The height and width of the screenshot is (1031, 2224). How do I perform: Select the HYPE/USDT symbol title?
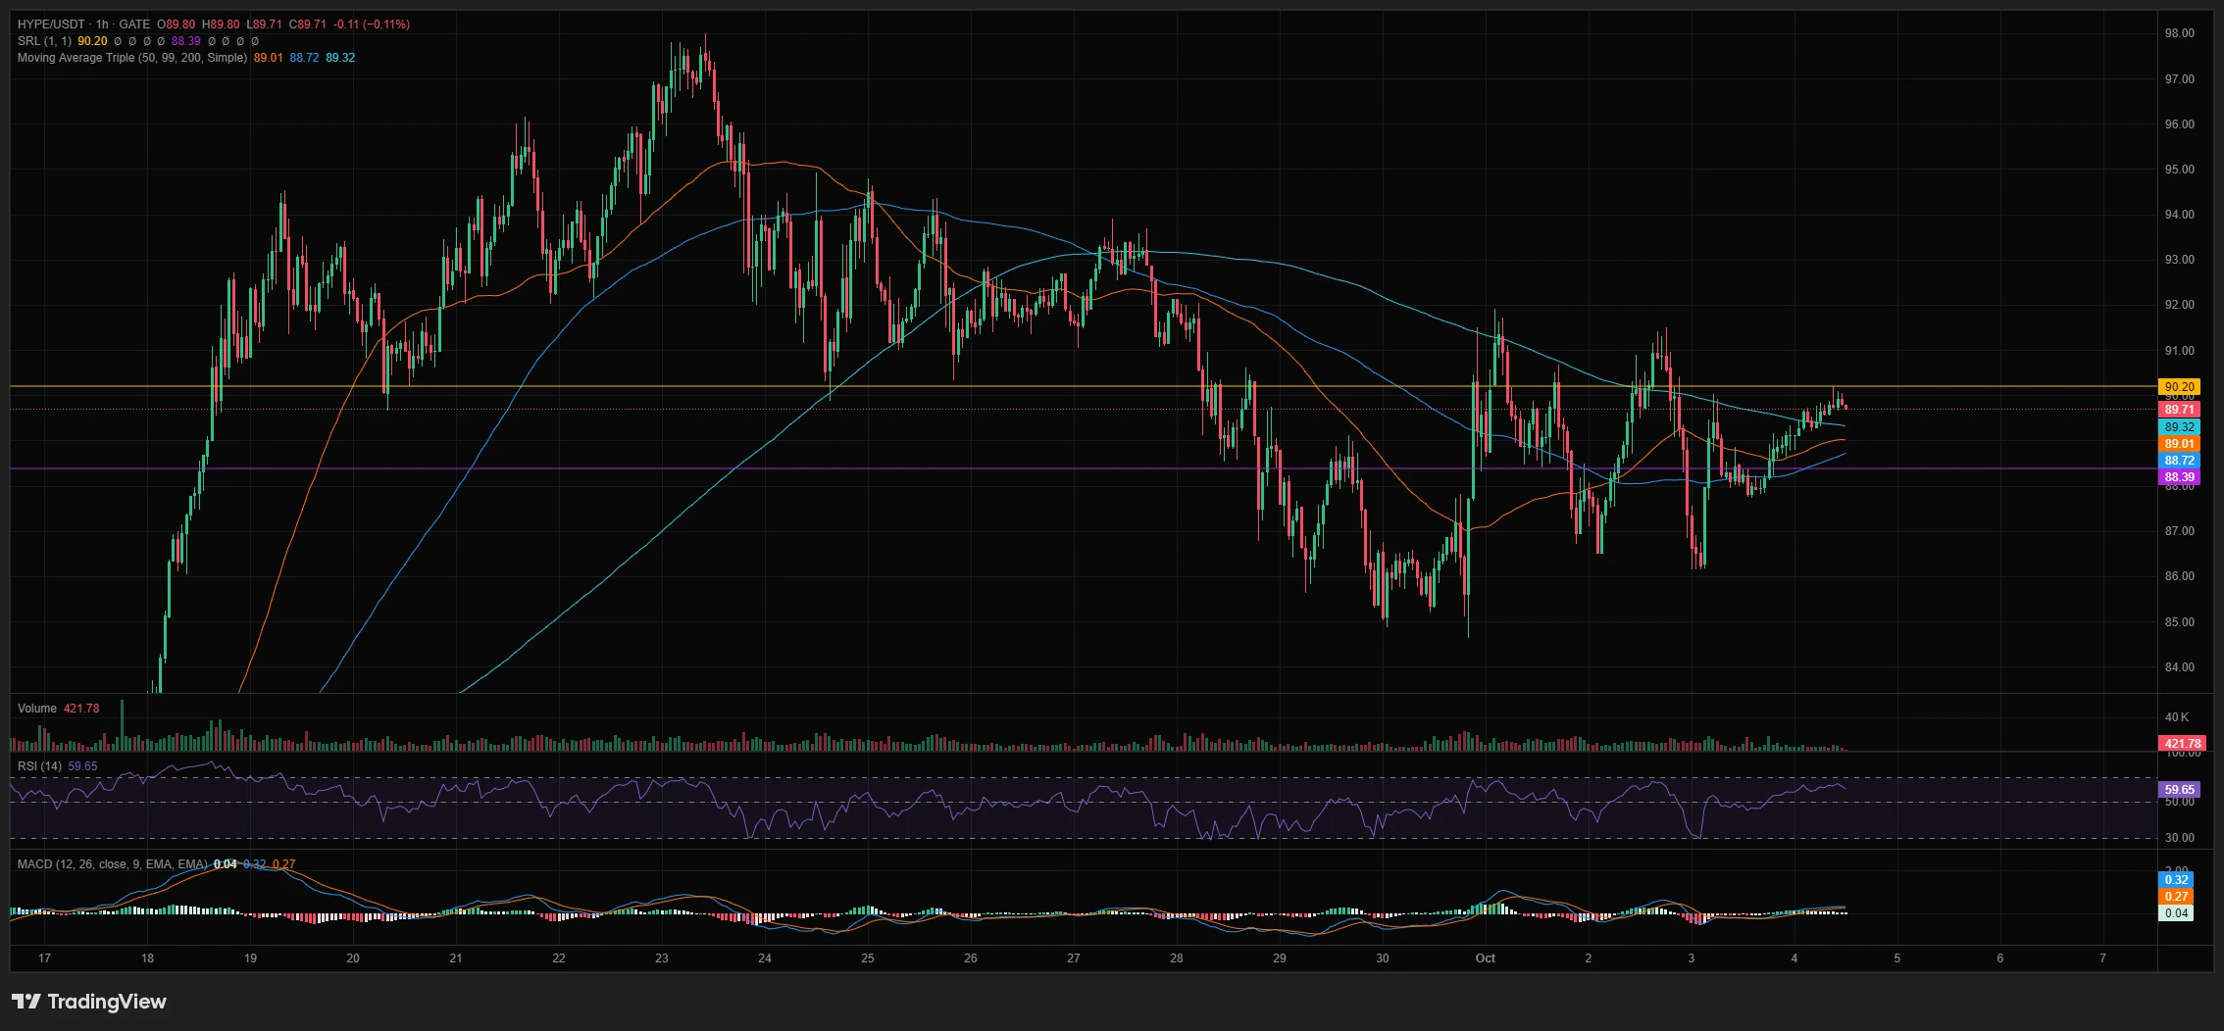point(52,25)
